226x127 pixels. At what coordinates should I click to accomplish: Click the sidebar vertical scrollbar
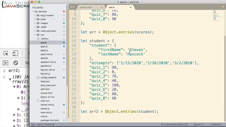tap(67, 46)
